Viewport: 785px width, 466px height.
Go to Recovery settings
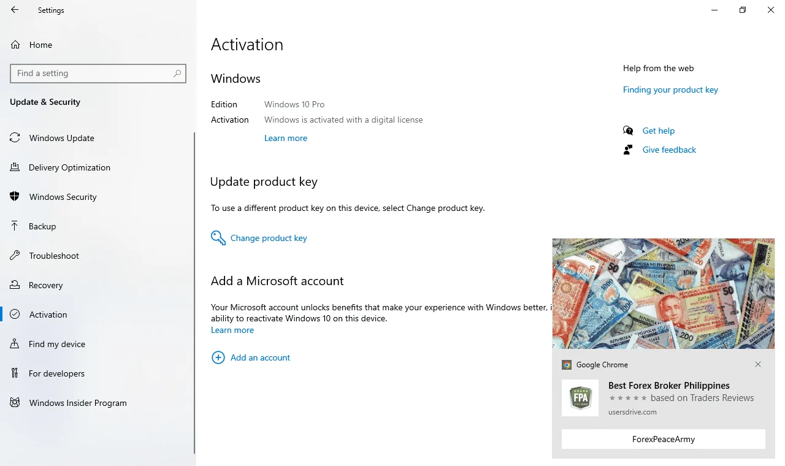pyautogui.click(x=45, y=285)
